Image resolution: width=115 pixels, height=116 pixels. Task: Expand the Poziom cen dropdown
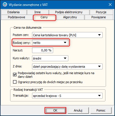pyautogui.click(x=67, y=35)
